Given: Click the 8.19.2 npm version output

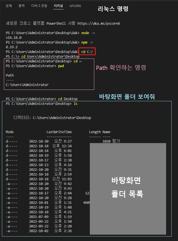Looking at the screenshot, I should point(12,47).
